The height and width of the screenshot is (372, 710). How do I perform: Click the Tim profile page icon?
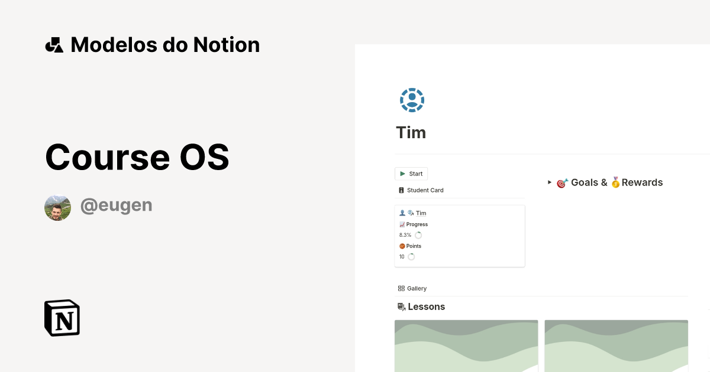pyautogui.click(x=411, y=100)
